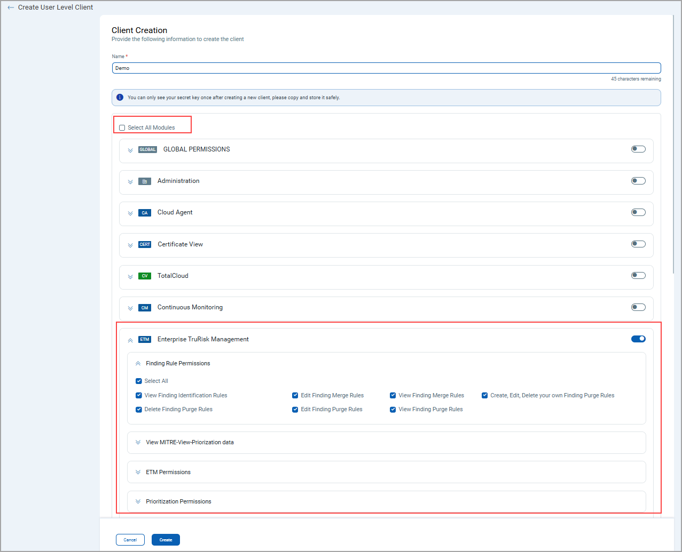Enable the Cloud Agent toggle
This screenshot has height=552, width=682.
(638, 212)
